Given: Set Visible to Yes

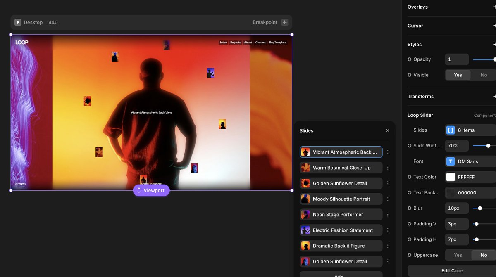Looking at the screenshot, I should pyautogui.click(x=458, y=75).
